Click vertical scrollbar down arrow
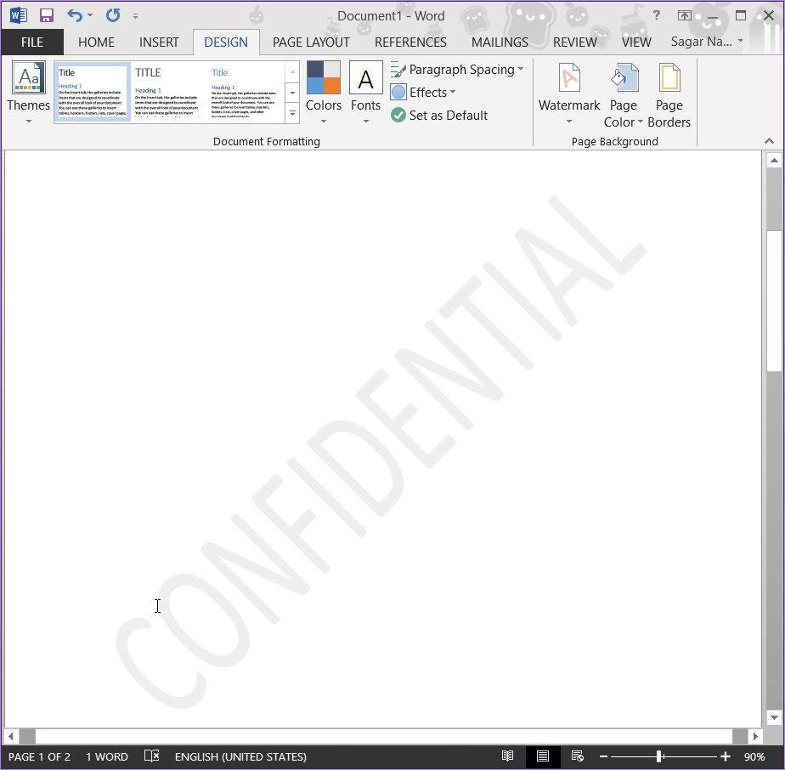 coord(774,717)
